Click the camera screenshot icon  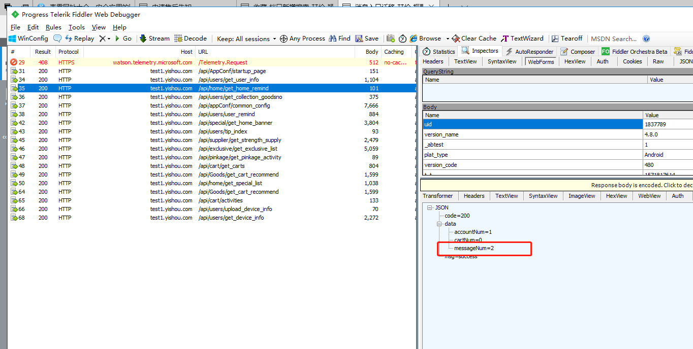coord(391,39)
